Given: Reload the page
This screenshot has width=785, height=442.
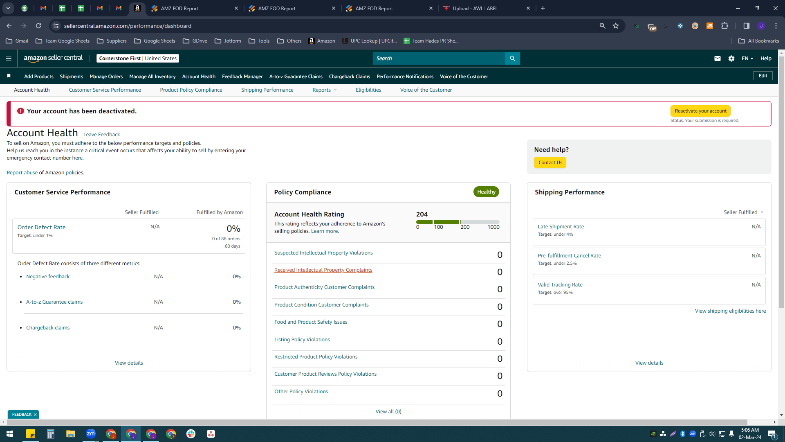Looking at the screenshot, I should tap(38, 26).
